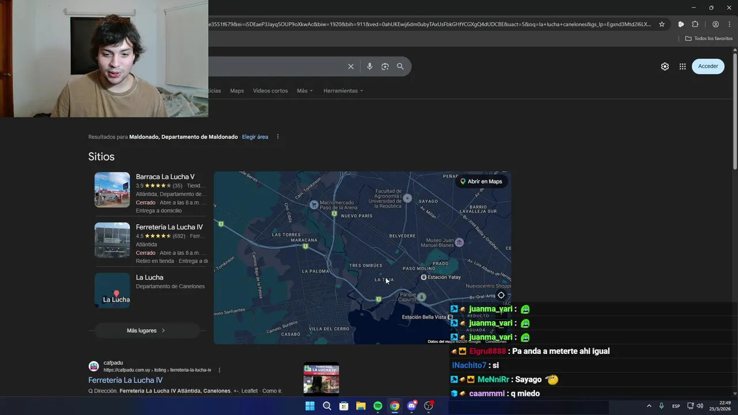Image resolution: width=738 pixels, height=415 pixels.
Task: Open Windows Search from the taskbar
Action: [x=327, y=406]
